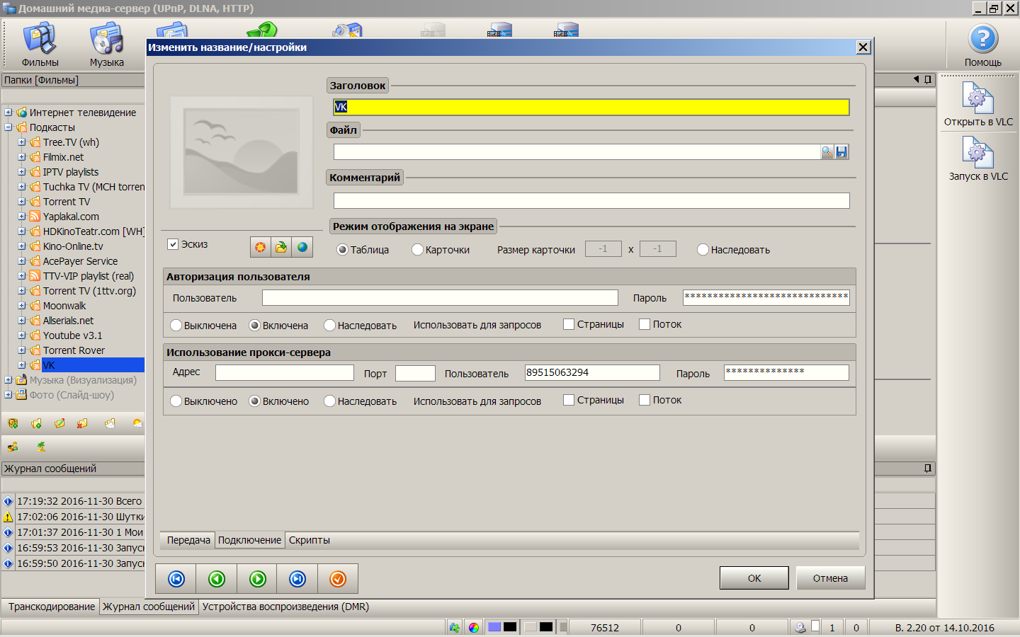Image resolution: width=1020 pixels, height=637 pixels.
Task: Open the Транскодирование bottom tab
Action: point(52,607)
